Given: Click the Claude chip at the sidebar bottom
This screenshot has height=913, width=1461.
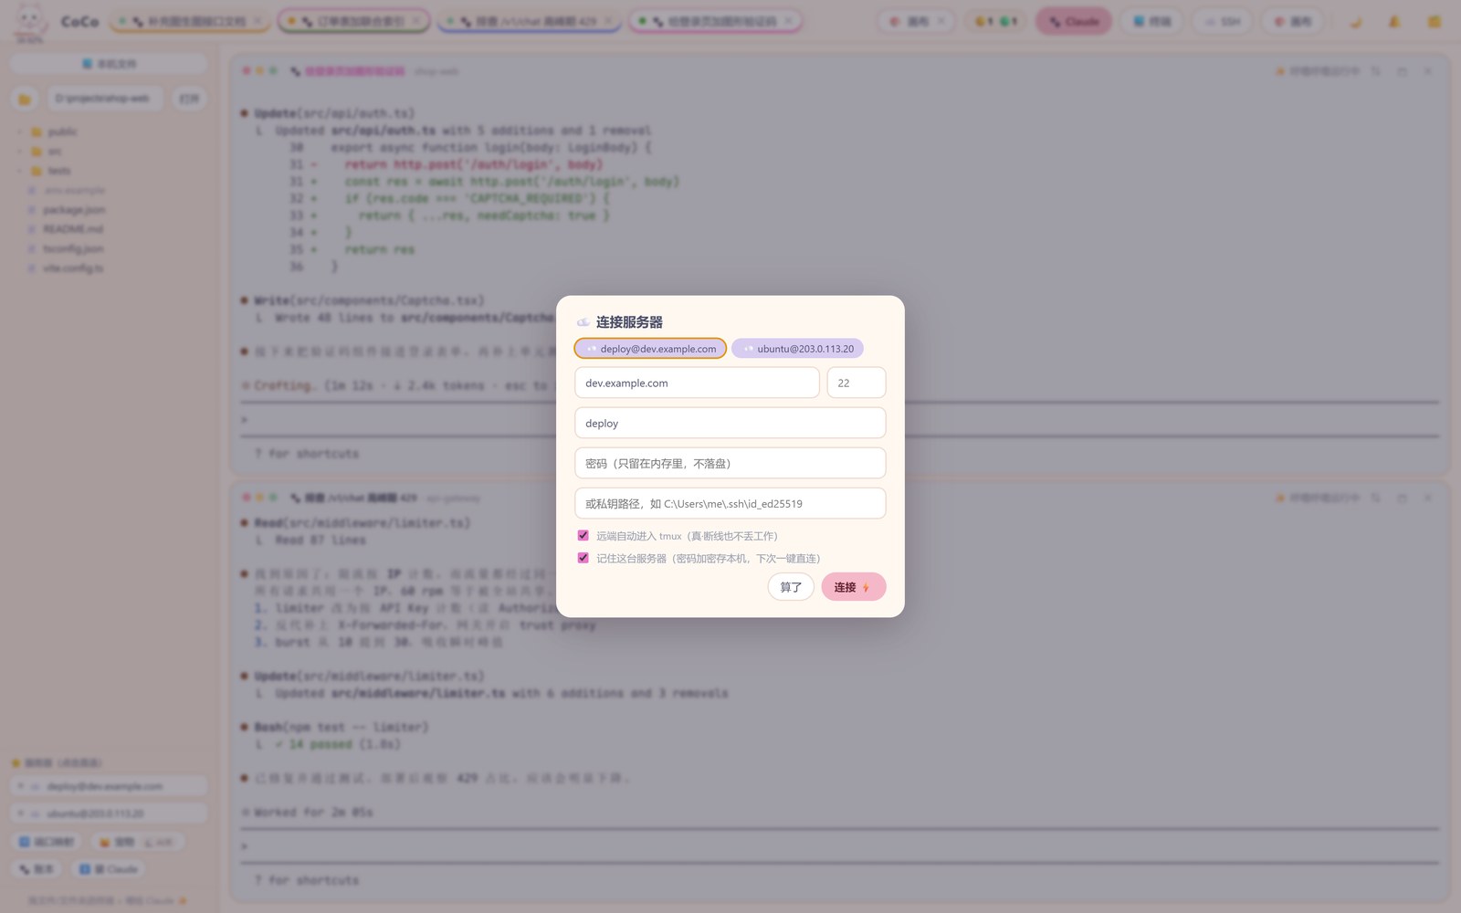Looking at the screenshot, I should coord(109,869).
